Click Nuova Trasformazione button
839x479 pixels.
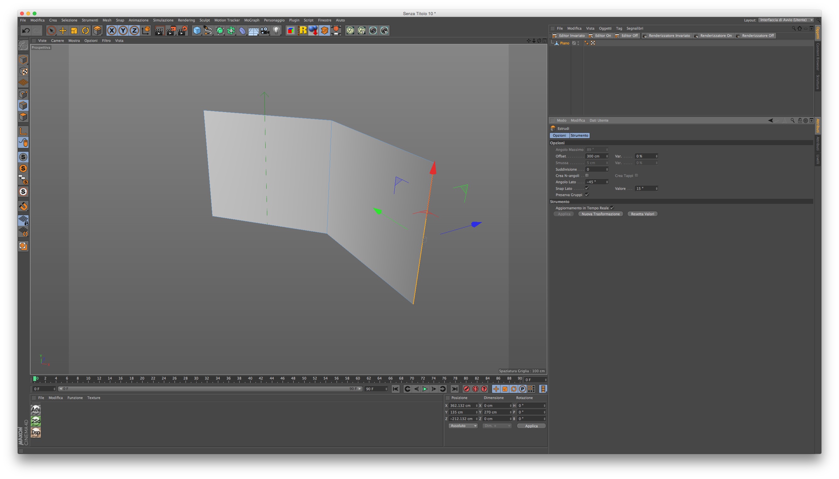pyautogui.click(x=600, y=214)
